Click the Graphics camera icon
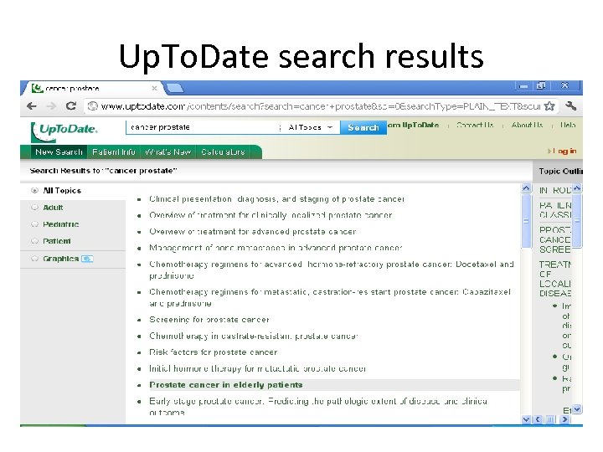 tap(87, 259)
